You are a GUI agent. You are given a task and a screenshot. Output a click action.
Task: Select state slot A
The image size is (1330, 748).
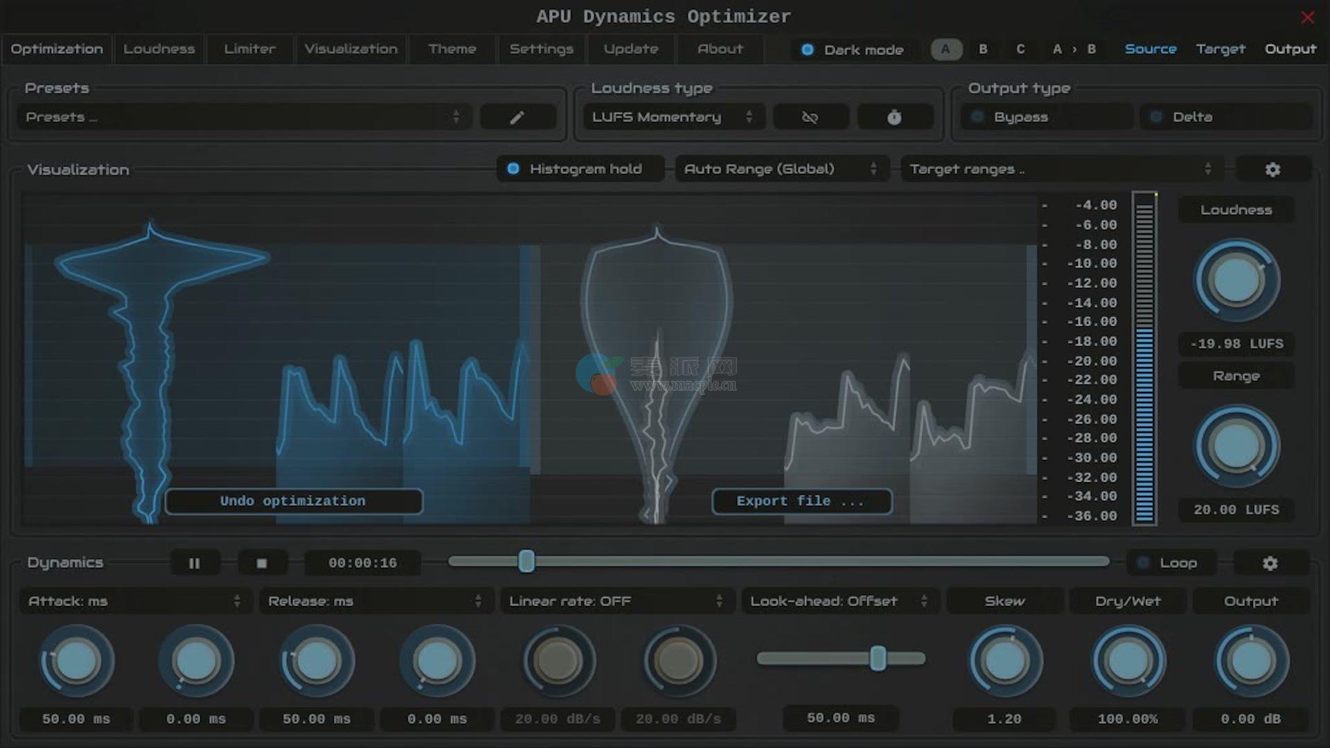(946, 49)
